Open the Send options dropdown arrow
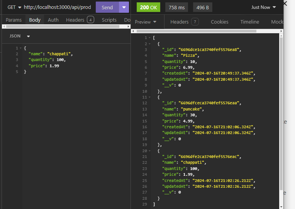This screenshot has height=209, width=295. (x=124, y=7)
